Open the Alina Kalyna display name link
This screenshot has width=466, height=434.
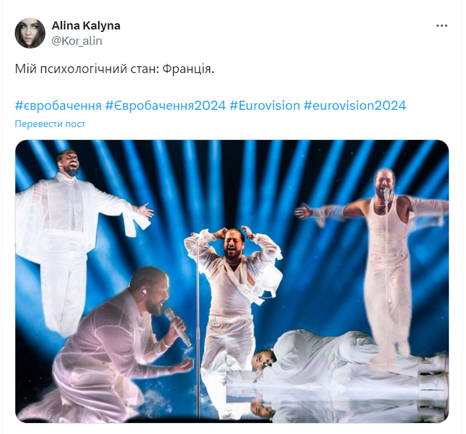tap(86, 26)
